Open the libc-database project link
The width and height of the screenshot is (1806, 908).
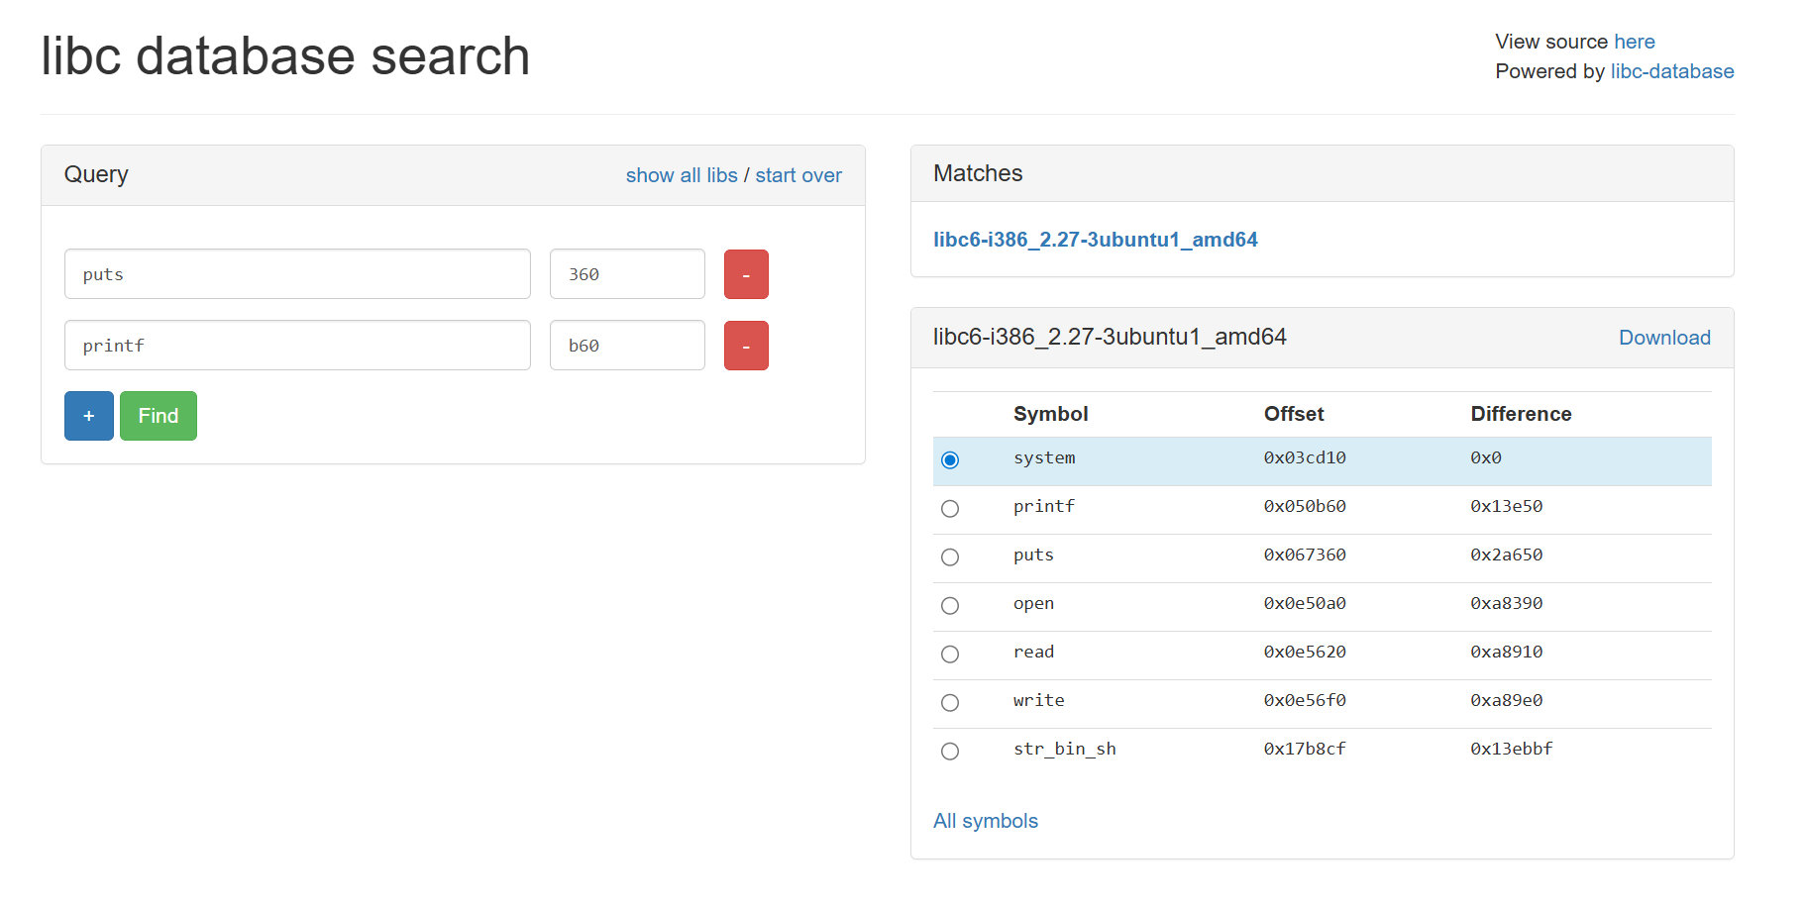coord(1672,71)
